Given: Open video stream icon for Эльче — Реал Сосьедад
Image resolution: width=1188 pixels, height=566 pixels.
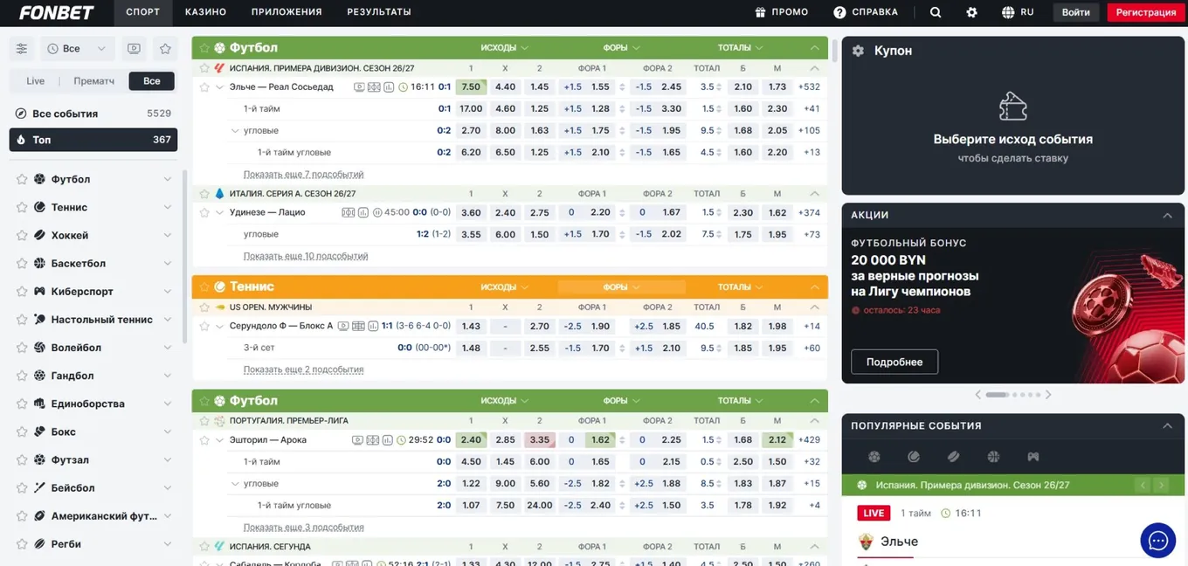Looking at the screenshot, I should click(x=359, y=87).
